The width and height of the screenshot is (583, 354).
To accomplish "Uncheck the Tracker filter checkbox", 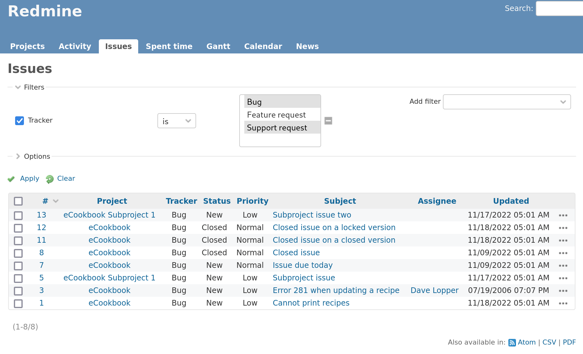I will pyautogui.click(x=20, y=121).
